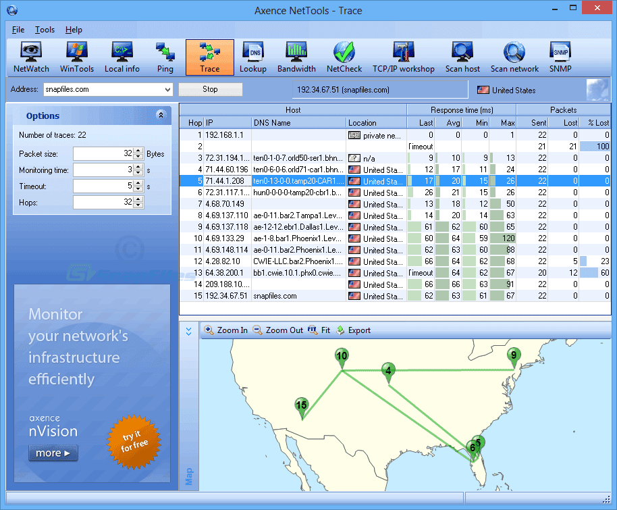
Task: Click the vertical Map panel label
Action: point(189,476)
